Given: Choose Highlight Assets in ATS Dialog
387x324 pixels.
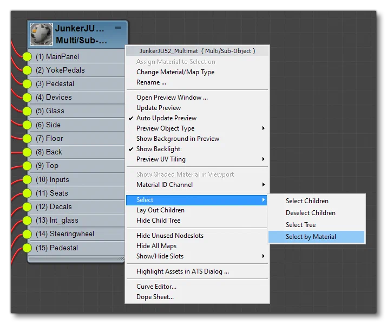Looking at the screenshot, I should pyautogui.click(x=197, y=271).
